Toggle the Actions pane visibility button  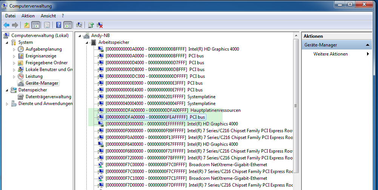pyautogui.click(x=68, y=25)
